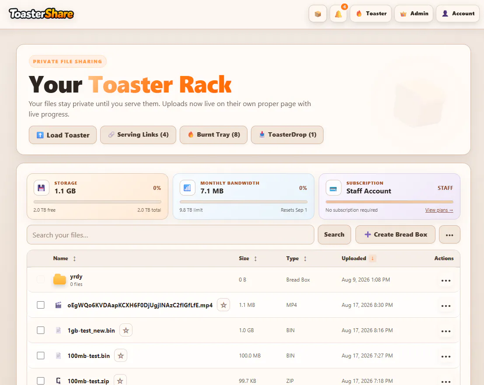This screenshot has width=484, height=385.
Task: Sort files by Name column
Action: pos(64,258)
